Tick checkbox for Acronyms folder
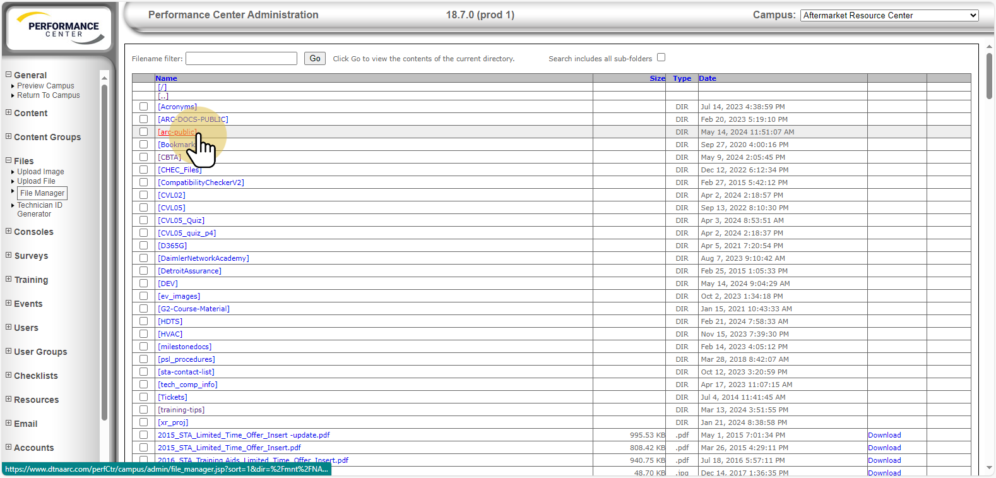 pyautogui.click(x=143, y=107)
